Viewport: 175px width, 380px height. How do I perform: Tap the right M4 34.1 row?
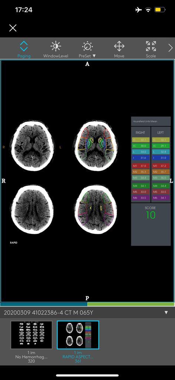pos(141,186)
